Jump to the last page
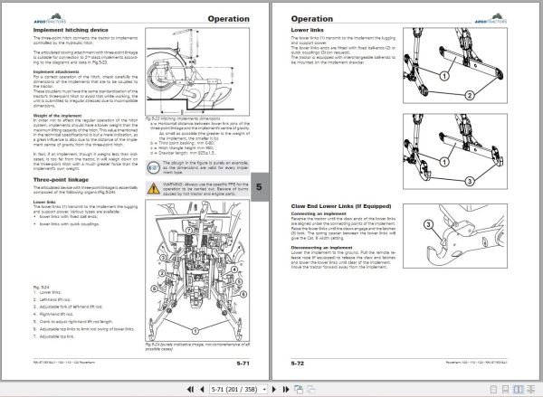The width and height of the screenshot is (543, 397). (x=286, y=390)
